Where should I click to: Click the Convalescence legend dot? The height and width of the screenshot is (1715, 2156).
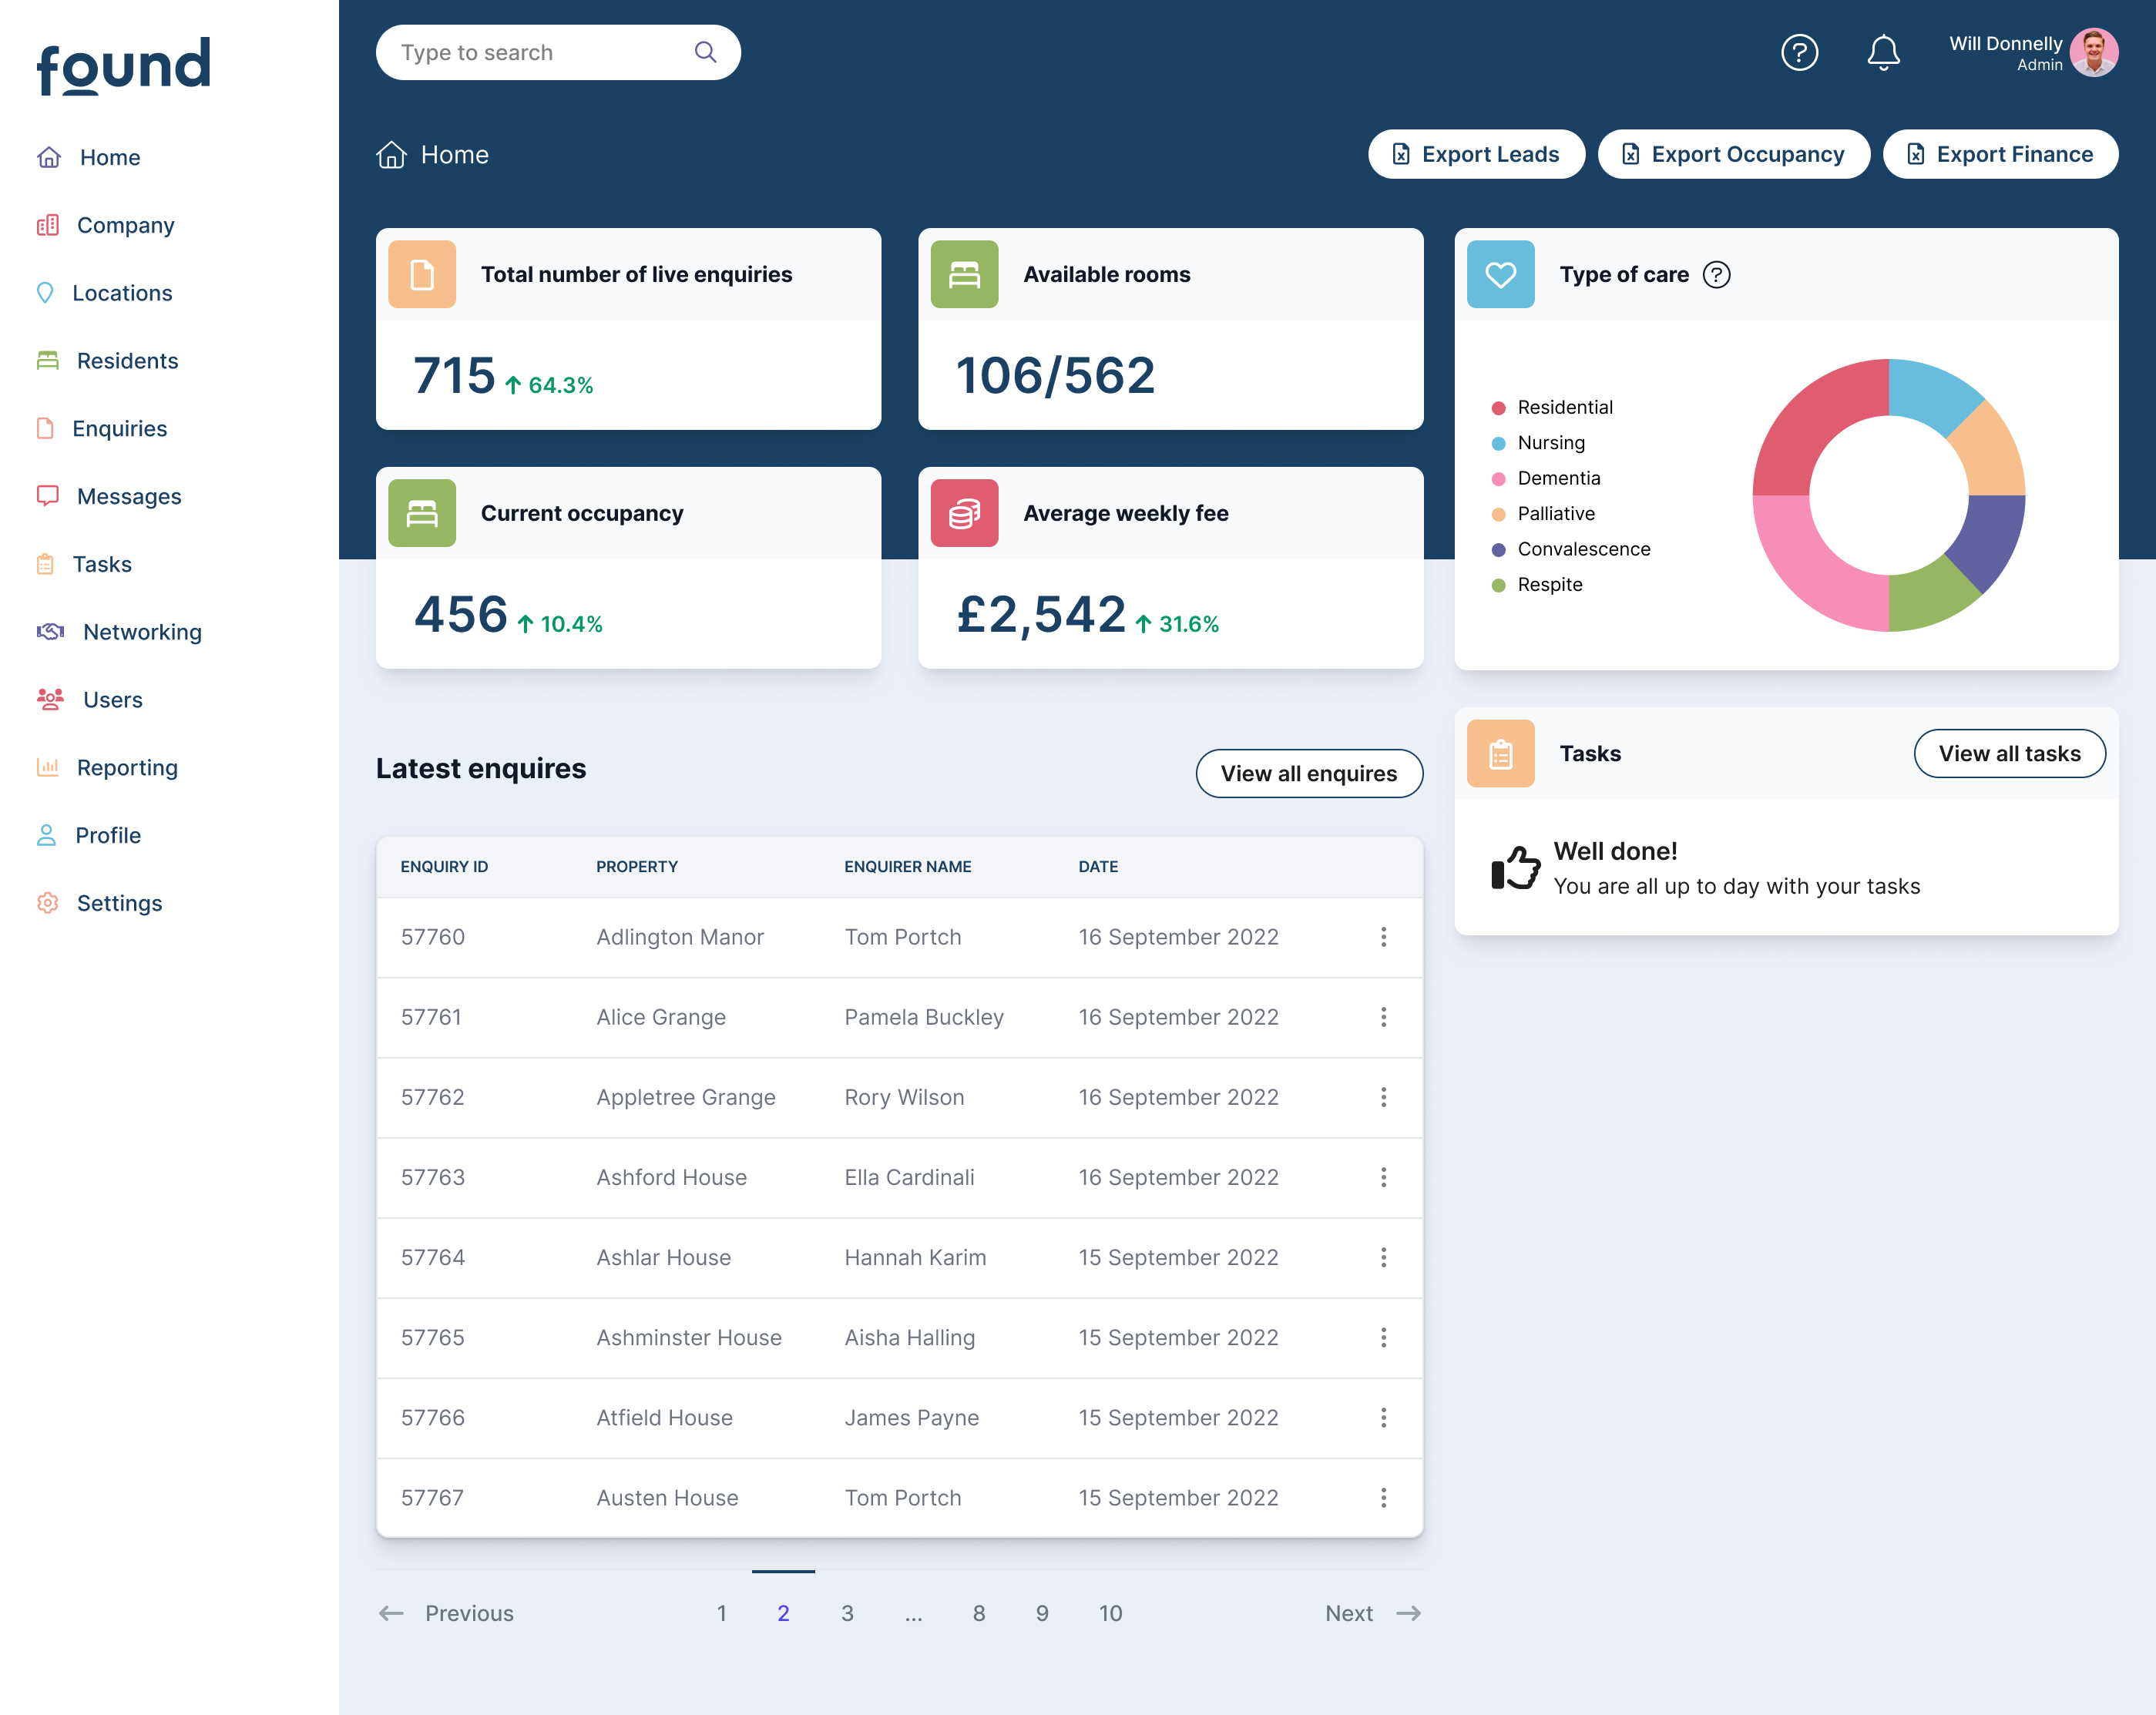pyautogui.click(x=1498, y=550)
